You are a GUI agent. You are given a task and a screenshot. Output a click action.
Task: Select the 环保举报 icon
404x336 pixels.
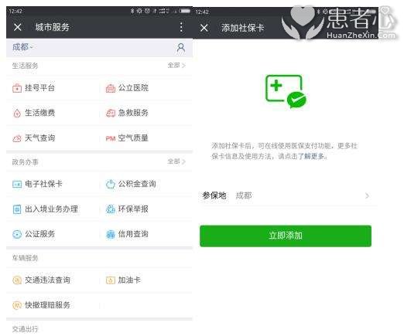point(111,209)
